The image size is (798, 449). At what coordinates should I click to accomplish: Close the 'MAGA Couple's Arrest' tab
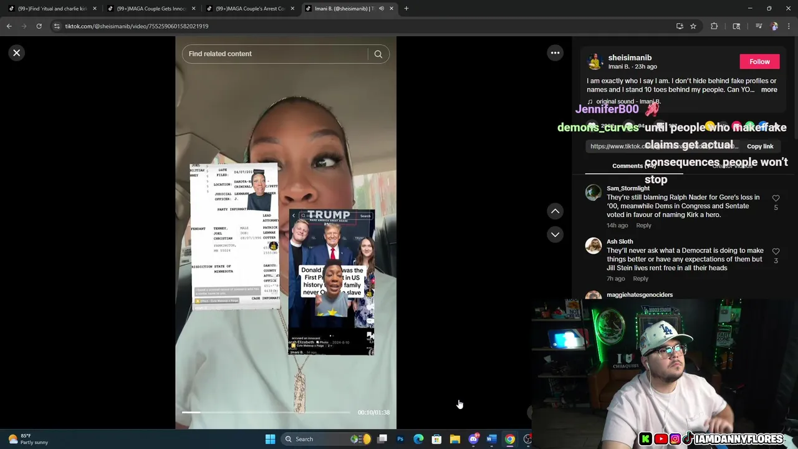tap(292, 9)
